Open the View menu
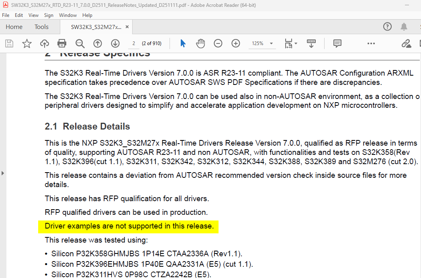Screen dimensions: 421x278 pos(34,15)
